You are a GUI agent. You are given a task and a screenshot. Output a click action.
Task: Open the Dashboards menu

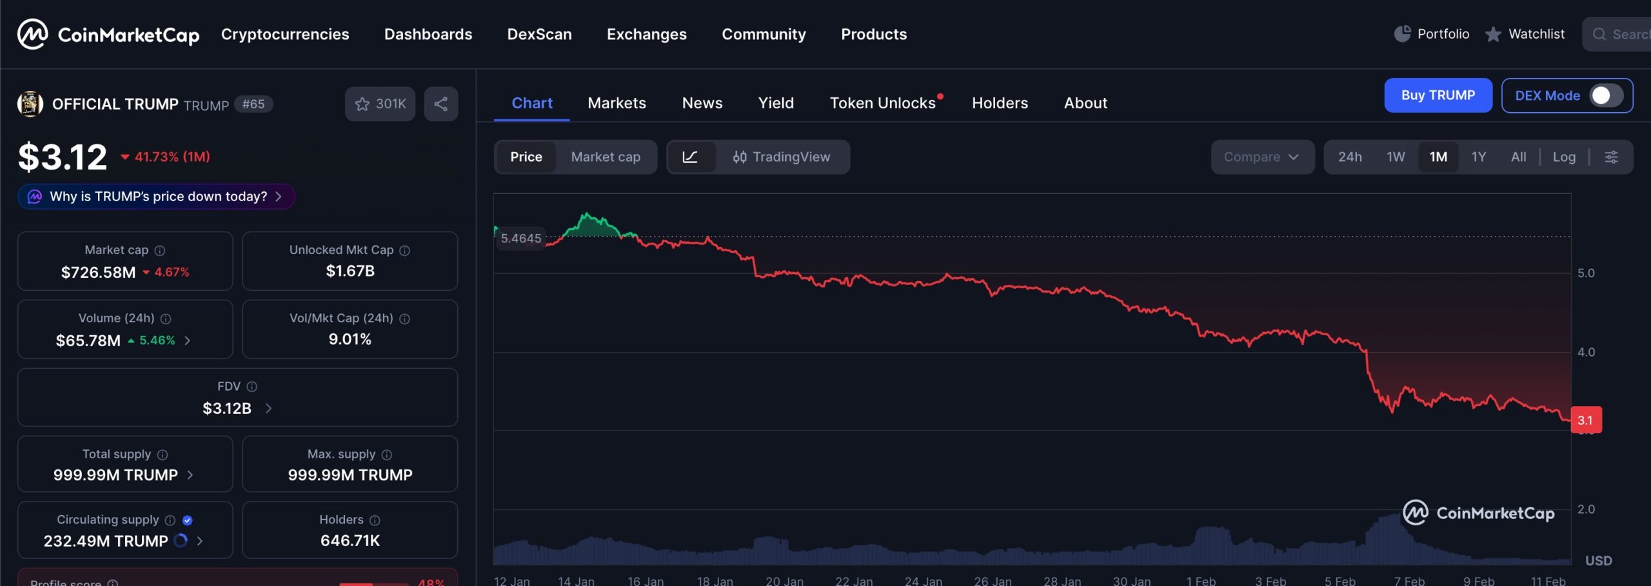tap(428, 34)
